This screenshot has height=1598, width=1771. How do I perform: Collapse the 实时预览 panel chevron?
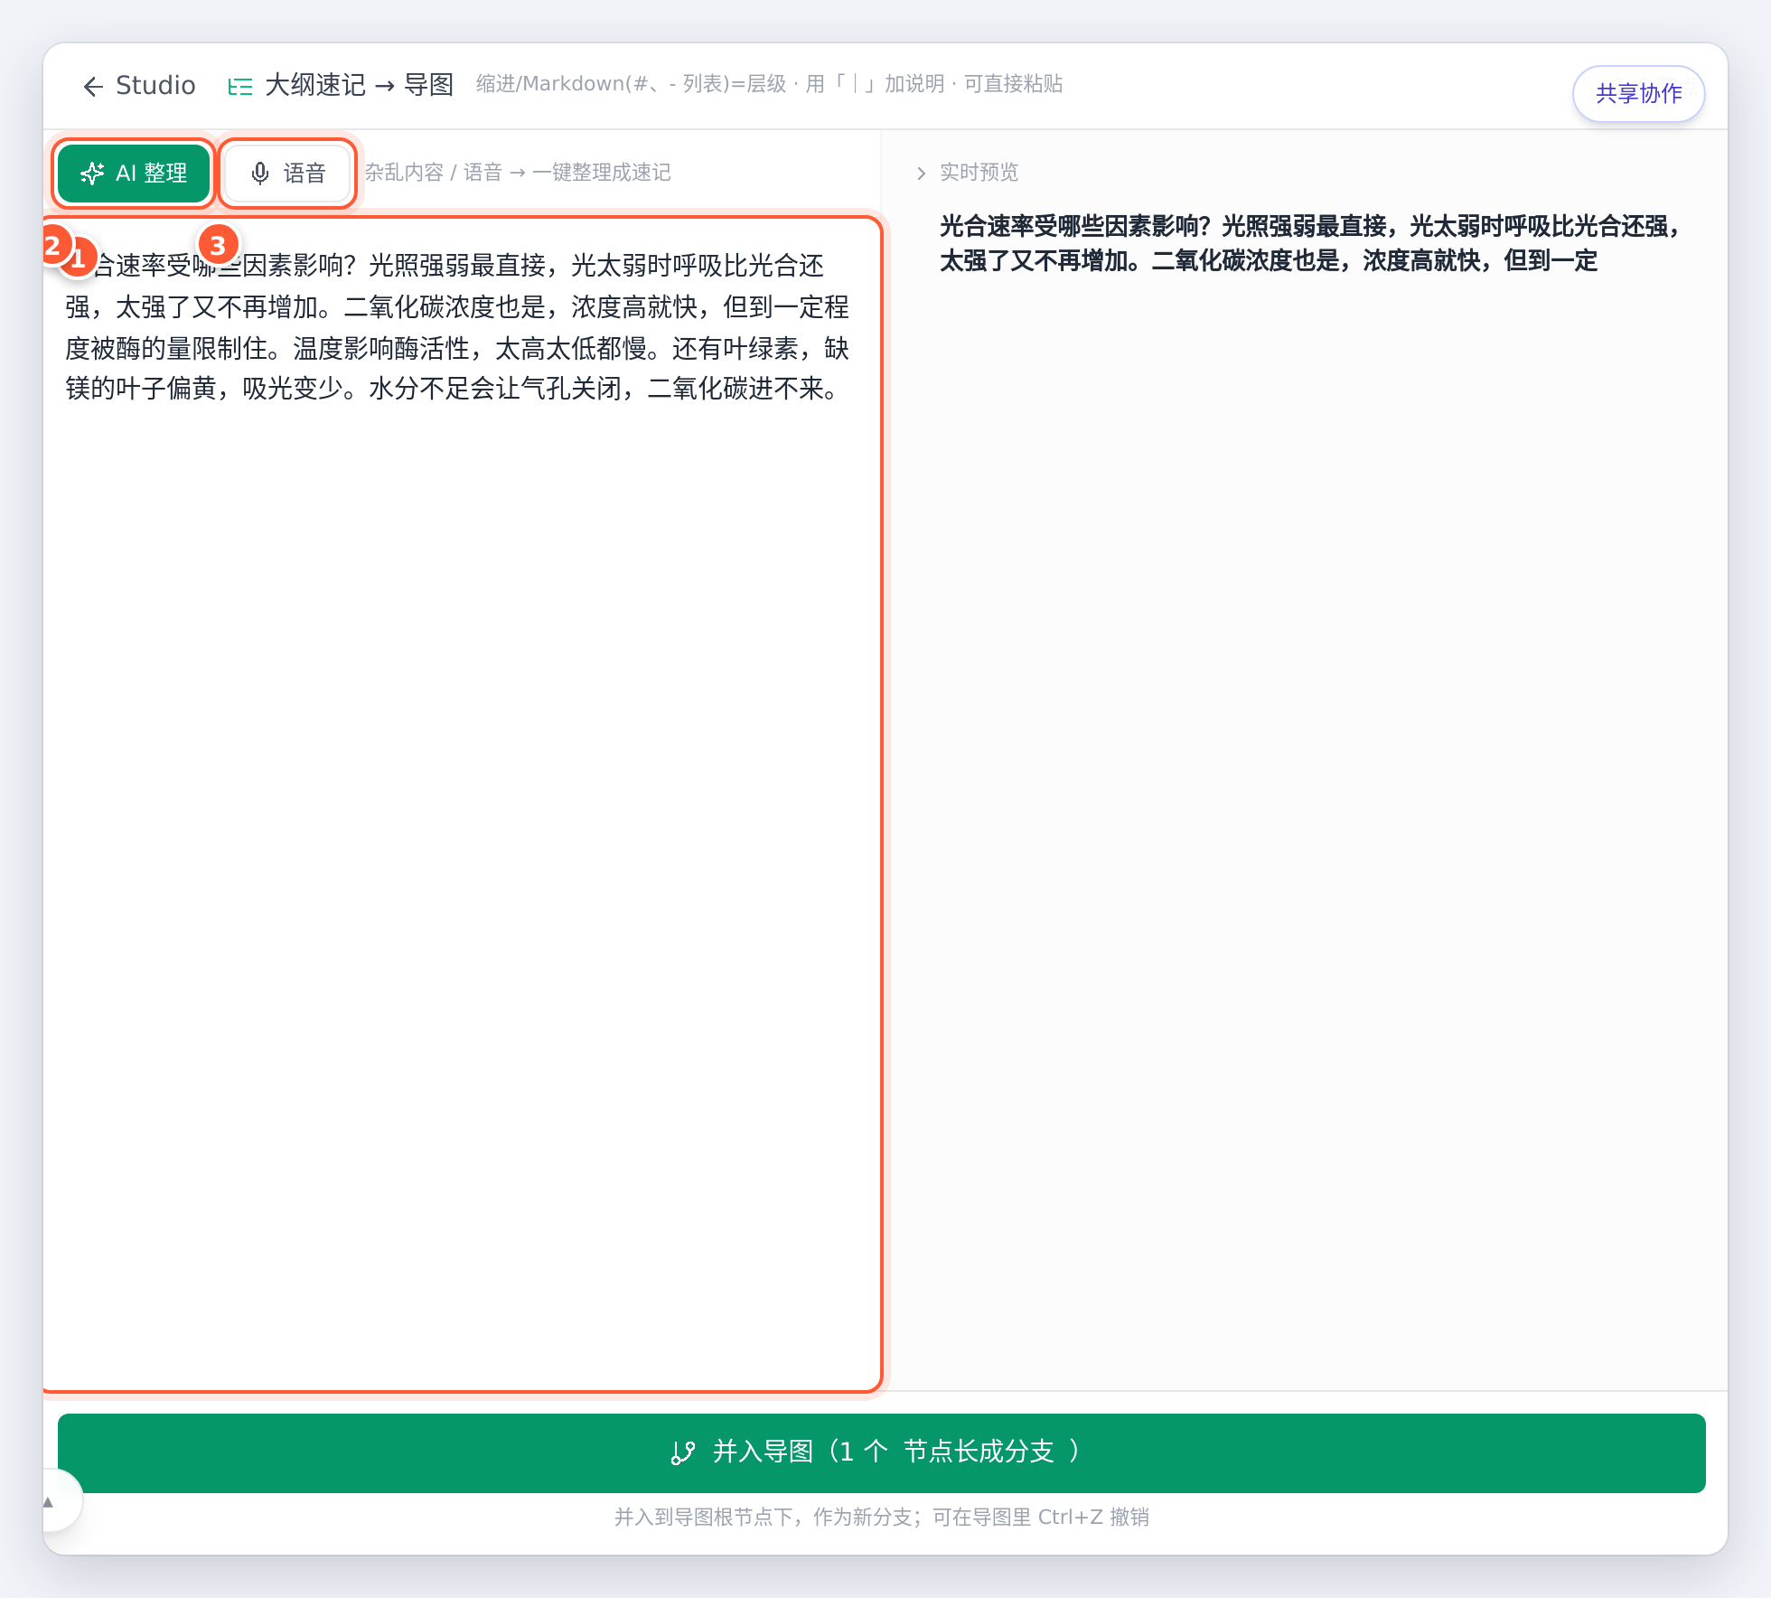[921, 173]
